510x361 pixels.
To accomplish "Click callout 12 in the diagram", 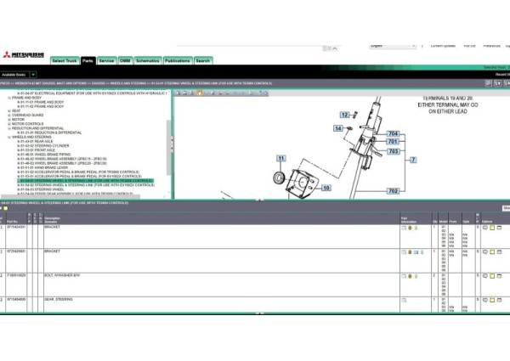I will [344, 114].
